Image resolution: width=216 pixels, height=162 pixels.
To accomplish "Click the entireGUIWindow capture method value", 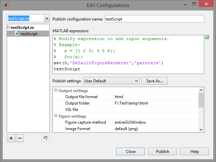I will (x=155, y=122).
